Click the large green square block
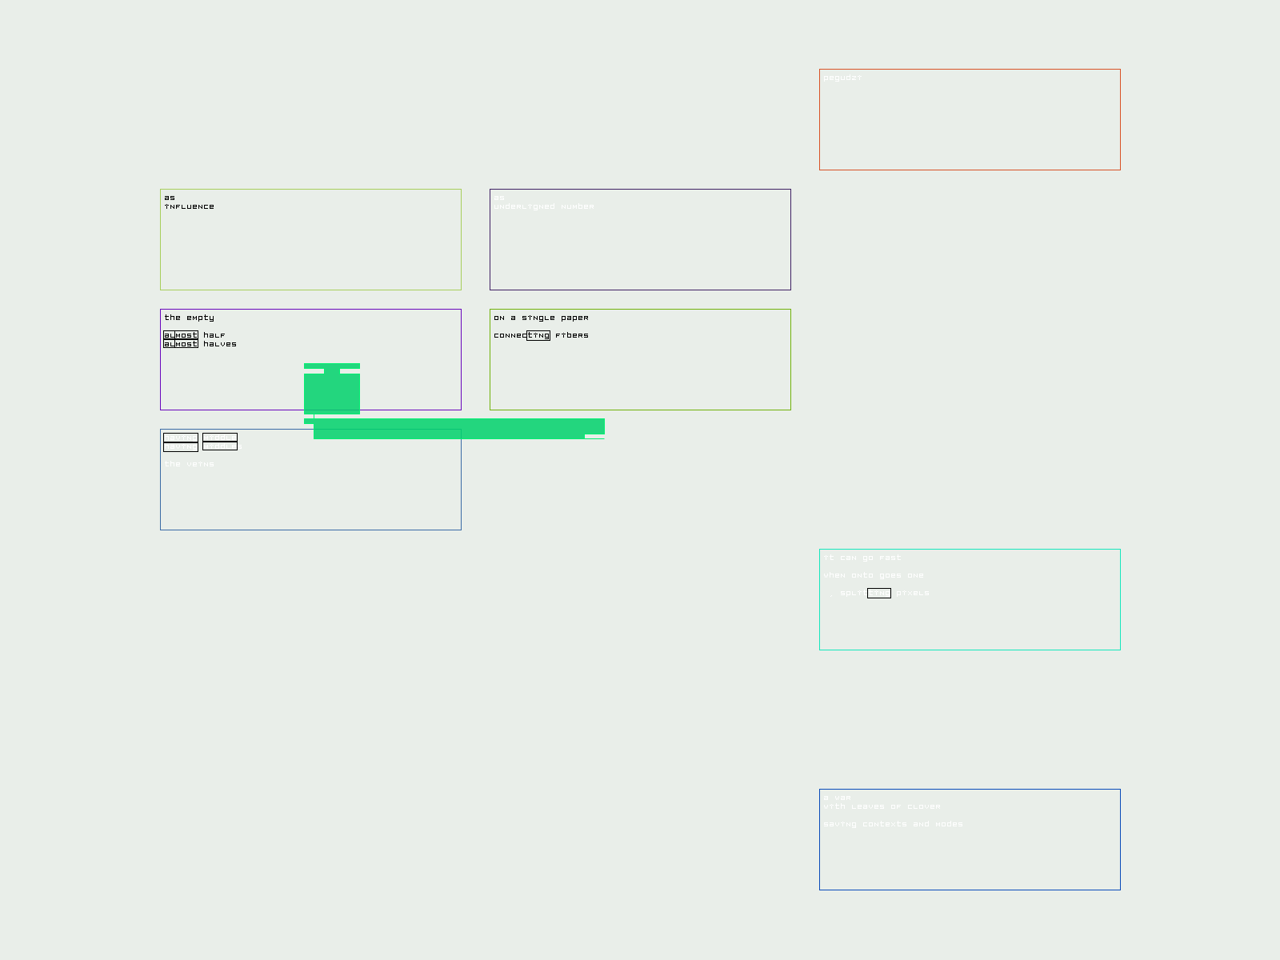The height and width of the screenshot is (960, 1280). click(332, 393)
